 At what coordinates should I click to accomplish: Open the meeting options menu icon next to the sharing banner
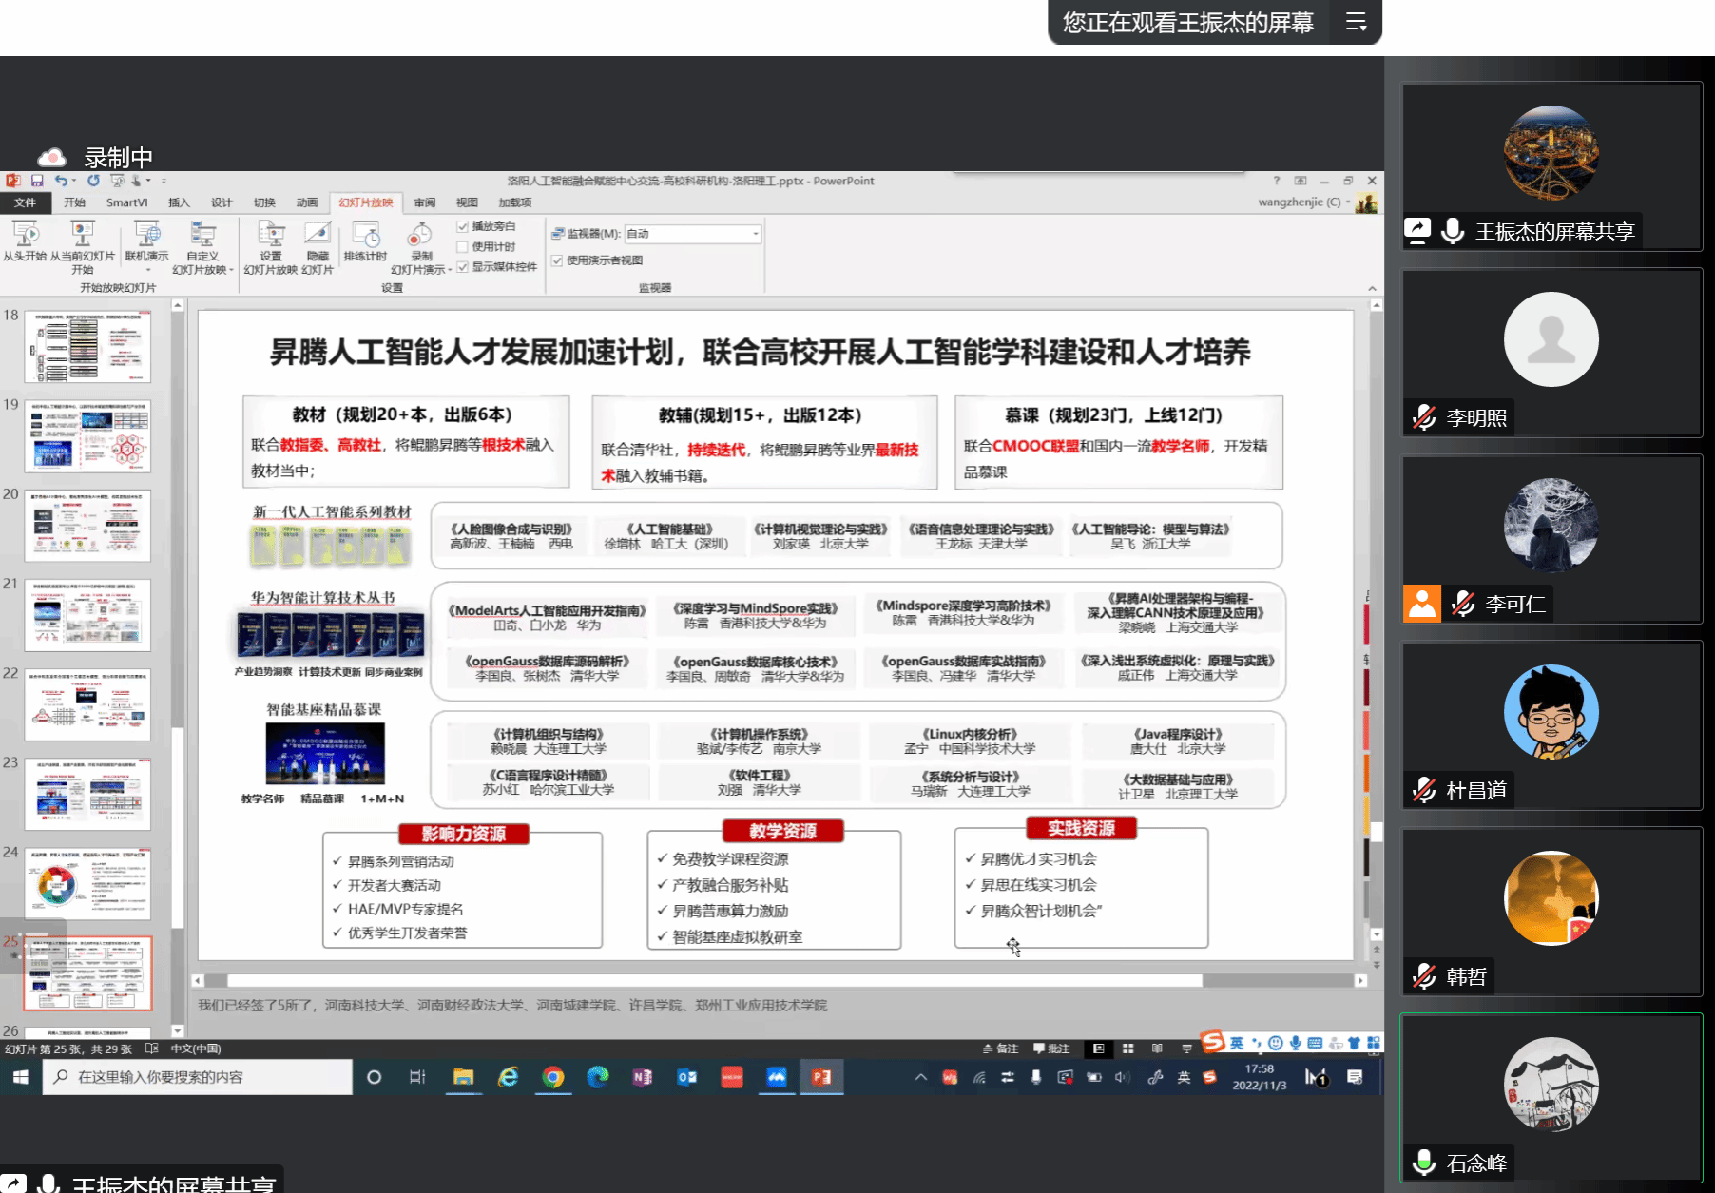1357,22
